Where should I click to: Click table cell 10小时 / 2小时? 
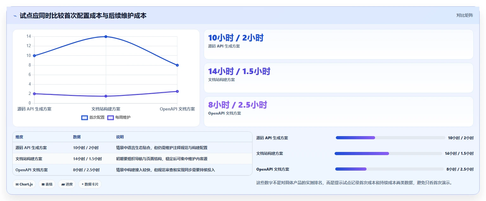(x=86, y=148)
